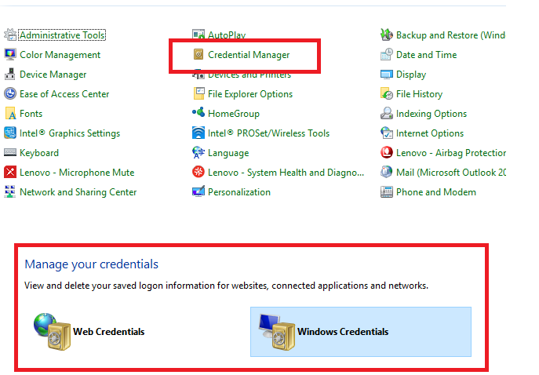The image size is (539, 375).
Task: Open Ease of Access Center link
Action: (64, 94)
